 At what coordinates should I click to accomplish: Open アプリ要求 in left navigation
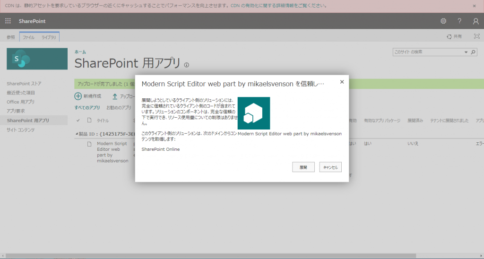[16, 111]
